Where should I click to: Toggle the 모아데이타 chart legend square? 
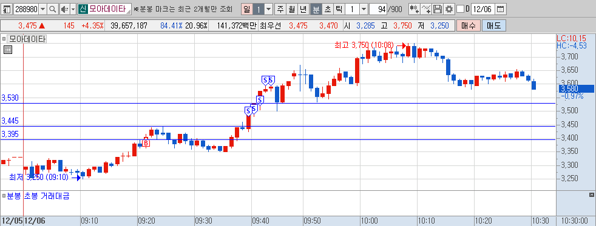pos(4,39)
